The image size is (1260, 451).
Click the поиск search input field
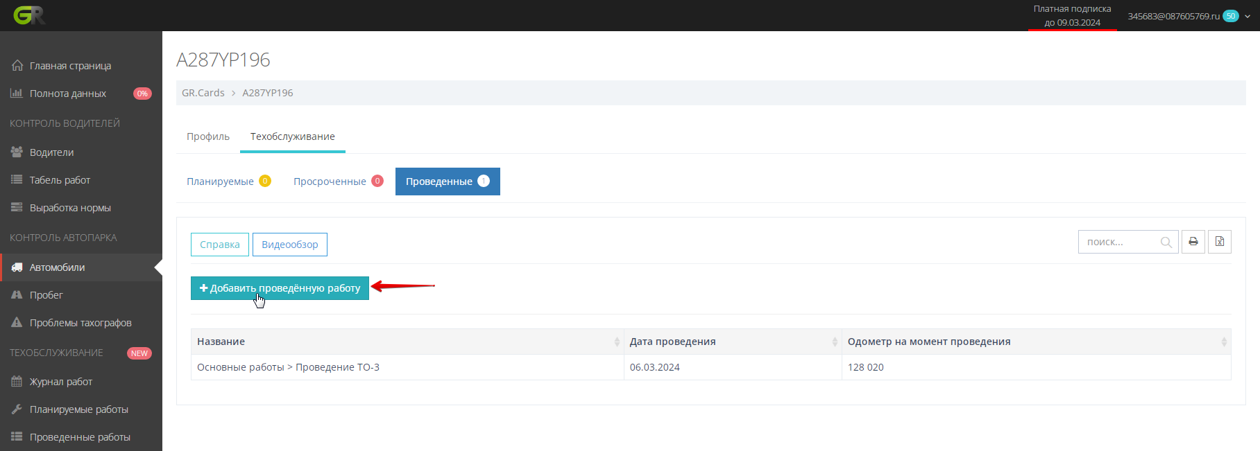[1118, 242]
